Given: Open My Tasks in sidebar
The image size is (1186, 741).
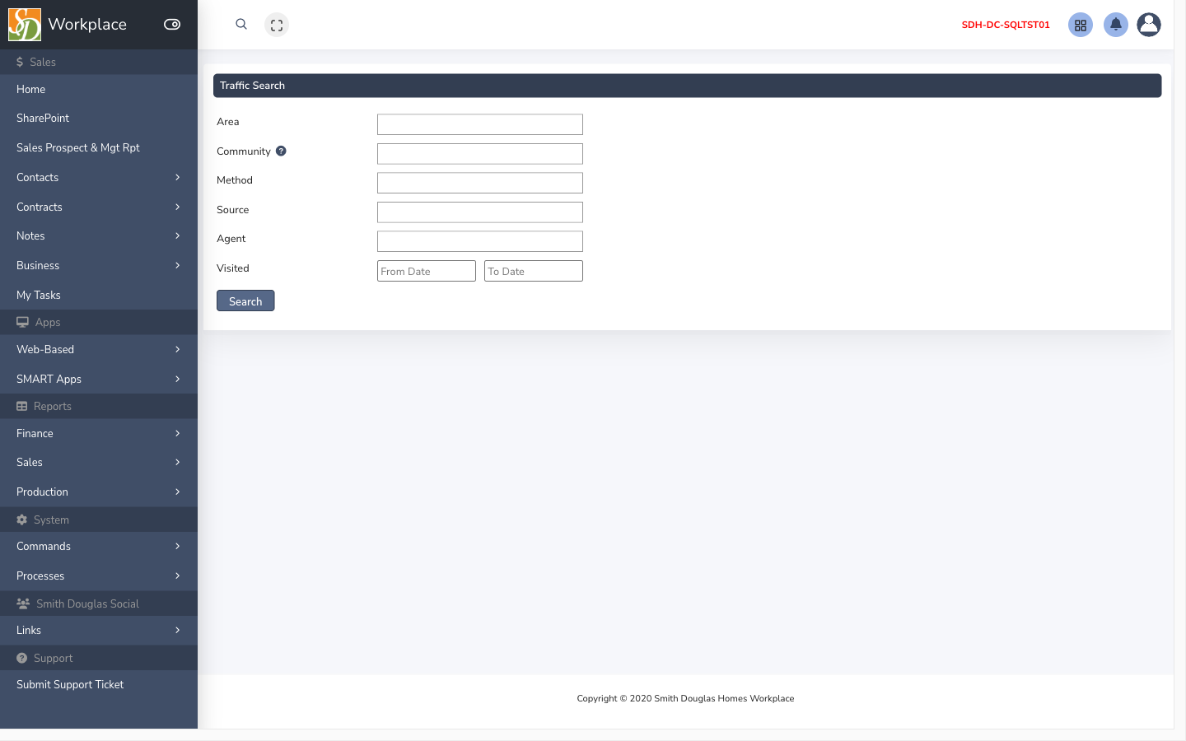Looking at the screenshot, I should (x=99, y=295).
